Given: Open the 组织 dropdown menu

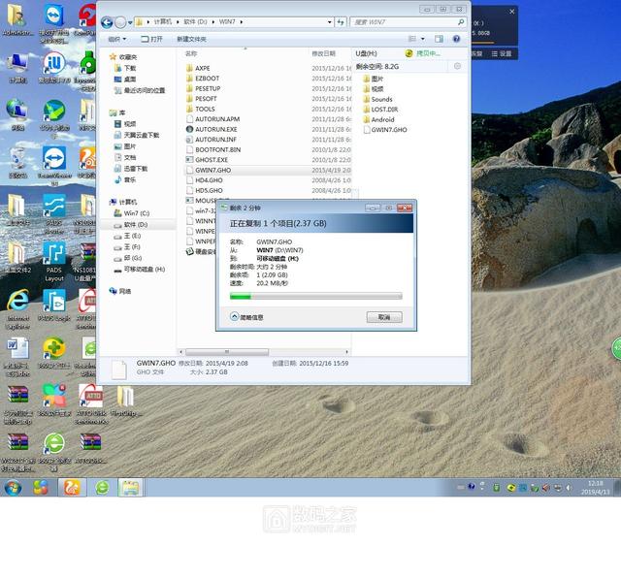Looking at the screenshot, I should [116, 39].
